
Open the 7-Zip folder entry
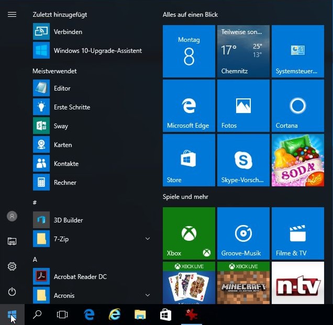(x=92, y=239)
